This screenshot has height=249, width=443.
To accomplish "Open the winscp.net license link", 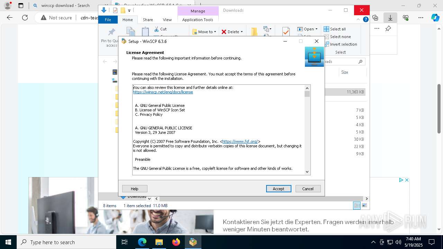I will click(163, 92).
